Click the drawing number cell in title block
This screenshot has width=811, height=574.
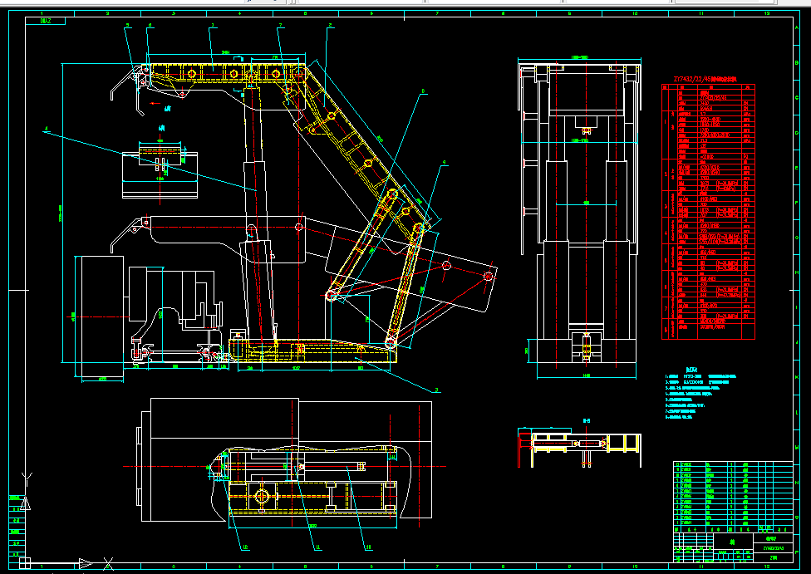click(774, 548)
